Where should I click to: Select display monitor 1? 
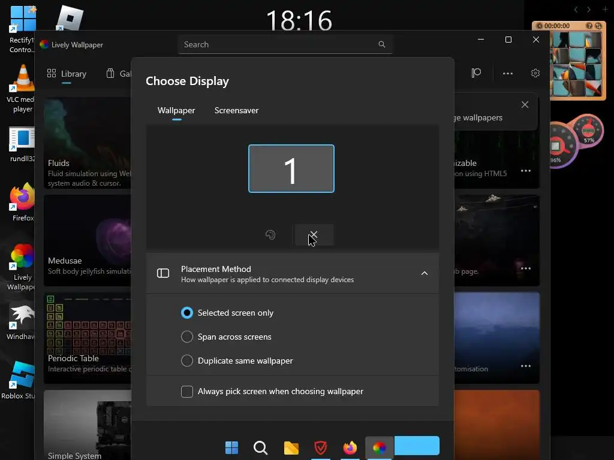click(x=291, y=168)
